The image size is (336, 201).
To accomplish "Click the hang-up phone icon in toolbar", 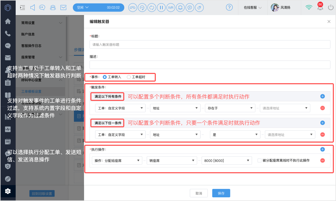I will click(x=132, y=8).
